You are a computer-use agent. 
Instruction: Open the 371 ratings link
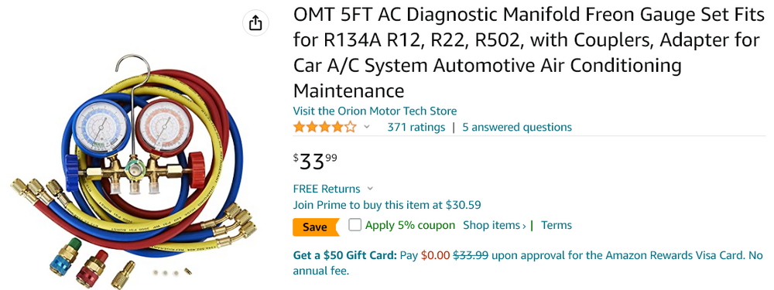pos(416,128)
